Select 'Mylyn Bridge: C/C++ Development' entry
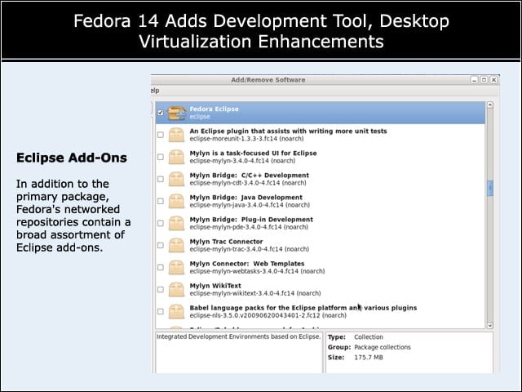Image resolution: width=522 pixels, height=392 pixels. pos(249,176)
